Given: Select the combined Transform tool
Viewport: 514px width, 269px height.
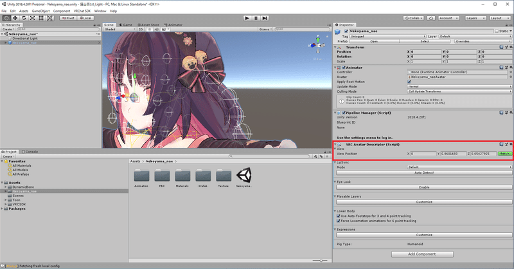Looking at the screenshot, I should click(x=50, y=18).
